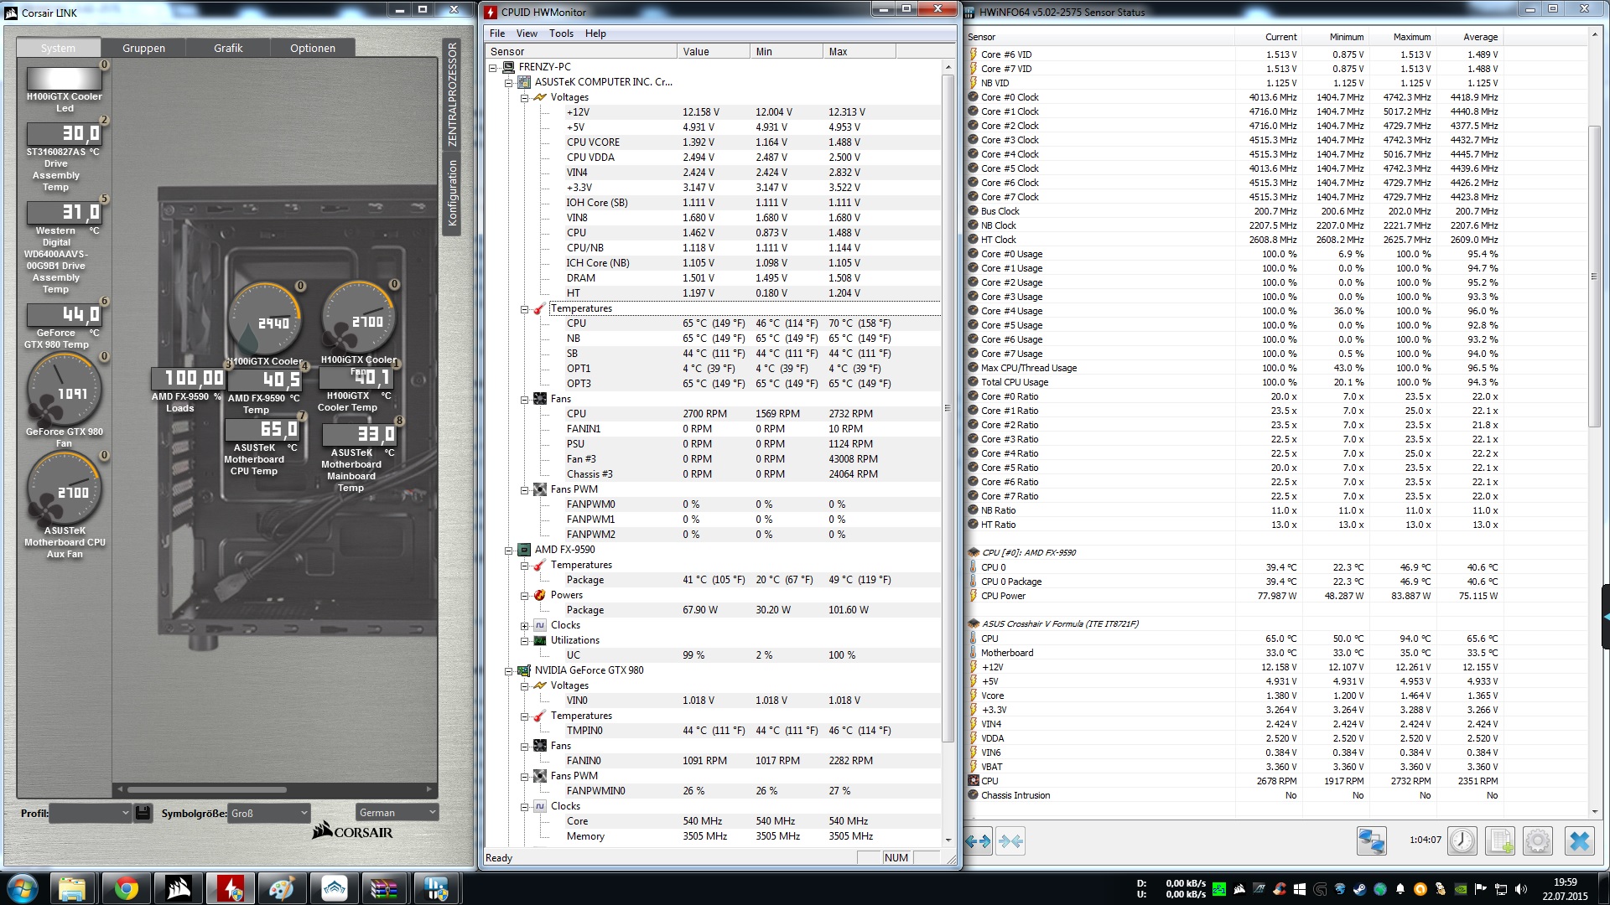The width and height of the screenshot is (1610, 905).
Task: Select the AMD FX-9590 Loads readout
Action: pyautogui.click(x=188, y=379)
